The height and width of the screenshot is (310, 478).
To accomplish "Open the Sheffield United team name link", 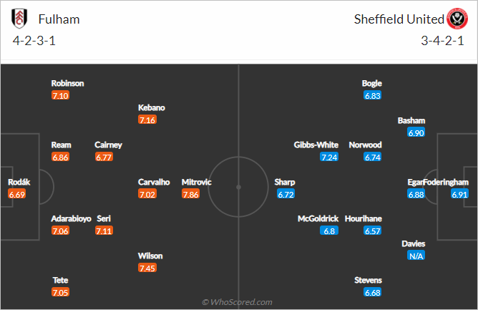I will 399,19.
